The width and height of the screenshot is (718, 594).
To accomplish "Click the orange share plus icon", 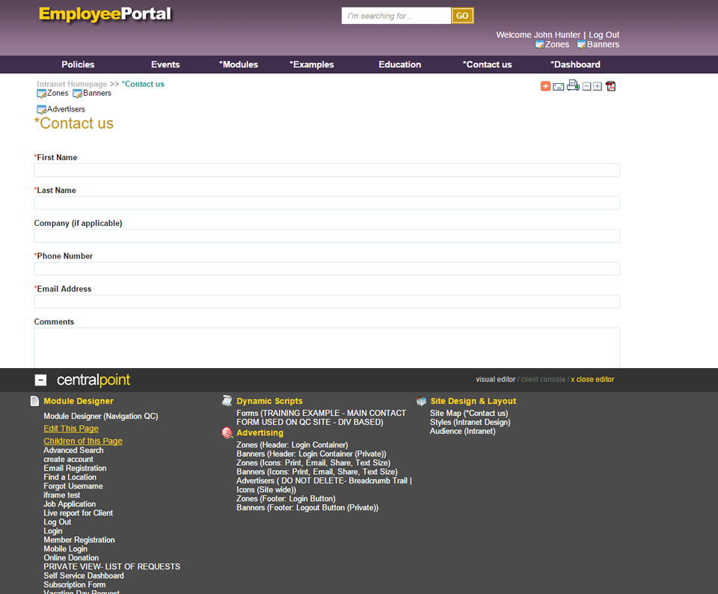I will (545, 86).
